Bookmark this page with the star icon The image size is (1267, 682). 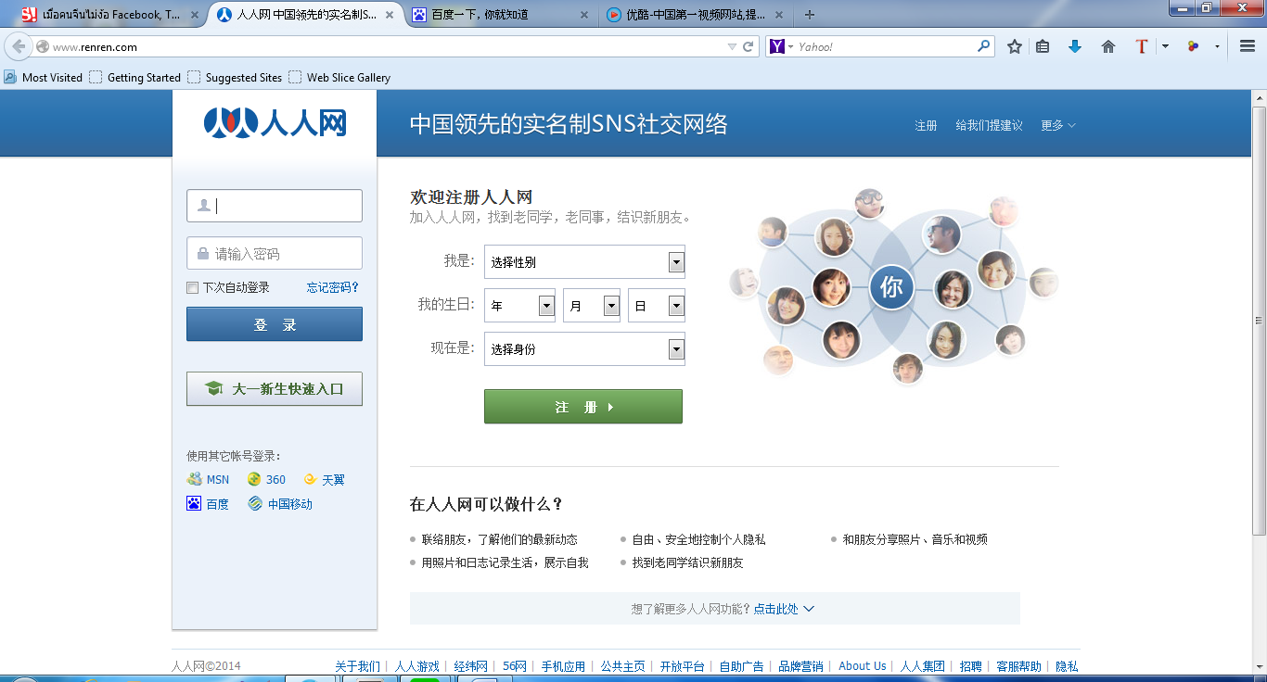click(1015, 46)
